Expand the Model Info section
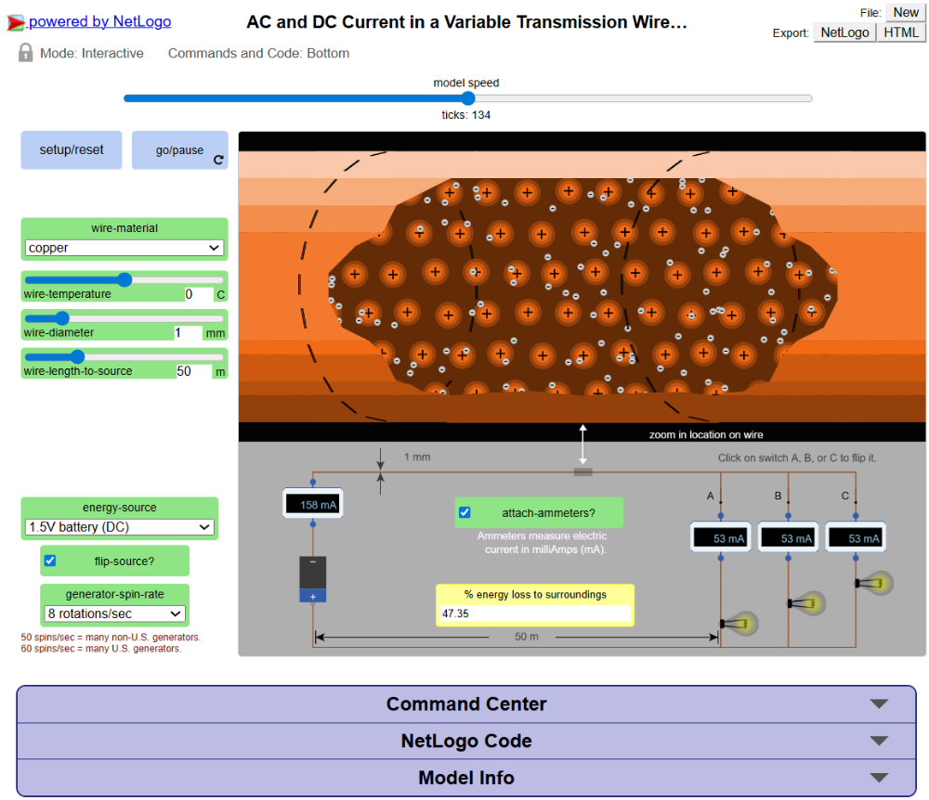 [465, 778]
